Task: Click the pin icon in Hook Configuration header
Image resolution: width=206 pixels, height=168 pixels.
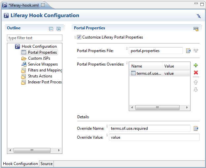Action: click(198, 16)
